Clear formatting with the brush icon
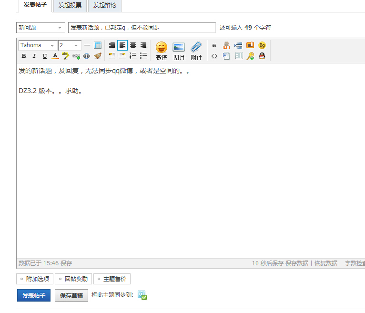The height and width of the screenshot is (313, 365). tap(98, 56)
